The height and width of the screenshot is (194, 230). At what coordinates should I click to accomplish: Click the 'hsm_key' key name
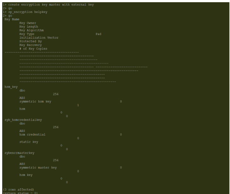click(x=11, y=87)
